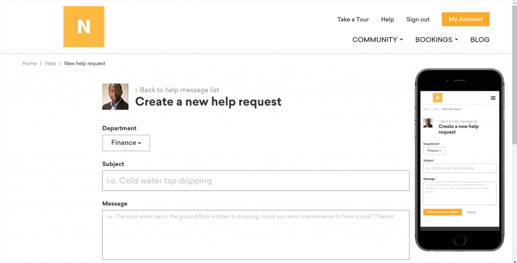Expand the COMMUNITY menu
Viewport: 517px width, 263px height.
[377, 40]
